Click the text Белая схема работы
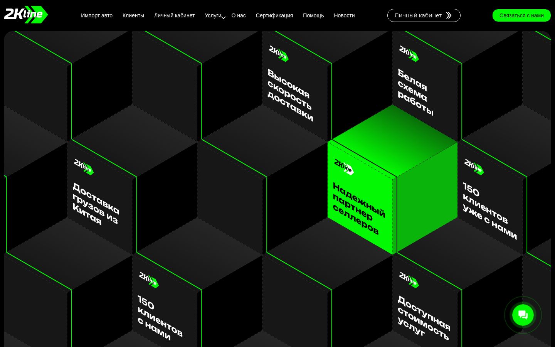The image size is (555, 347). pos(416,92)
